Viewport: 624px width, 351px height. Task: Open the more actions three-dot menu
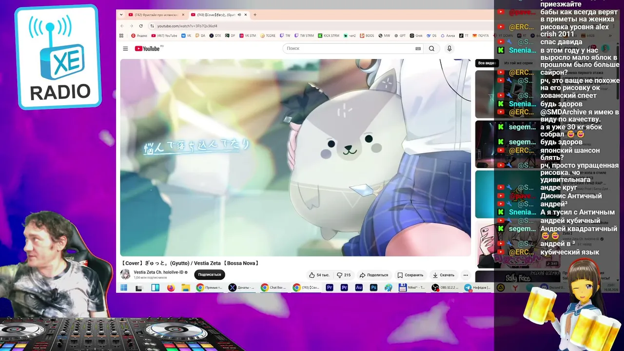pyautogui.click(x=466, y=275)
